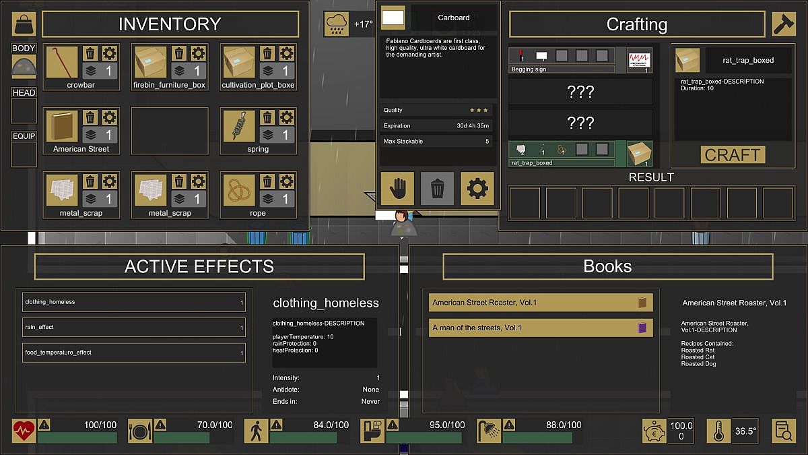
Task: Click the heart health status icon
Action: [x=24, y=431]
